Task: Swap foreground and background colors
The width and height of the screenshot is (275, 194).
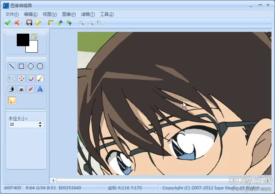Action: [34, 36]
